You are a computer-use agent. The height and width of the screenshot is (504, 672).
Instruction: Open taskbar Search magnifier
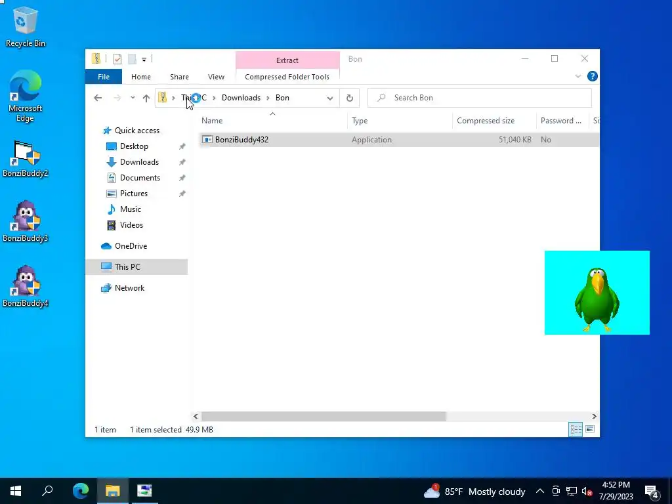pos(47,491)
